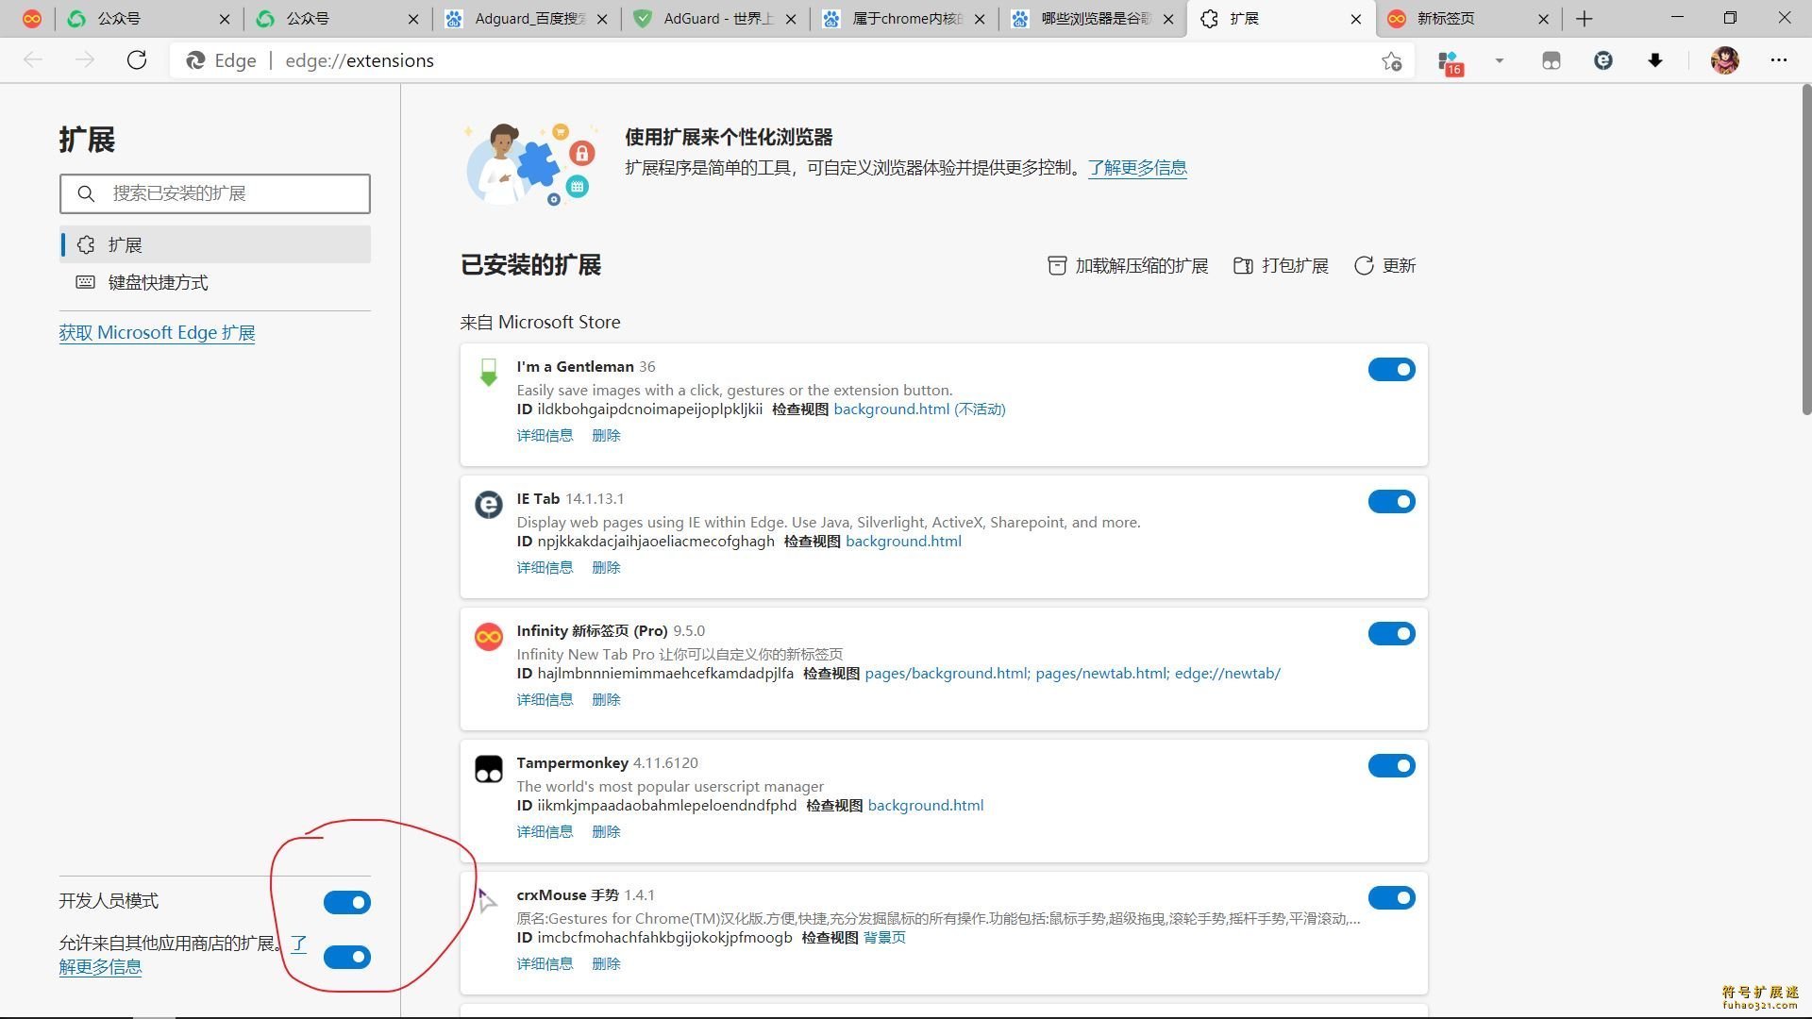Image resolution: width=1812 pixels, height=1019 pixels.
Task: Click search installed extensions field
Action: 215,193
